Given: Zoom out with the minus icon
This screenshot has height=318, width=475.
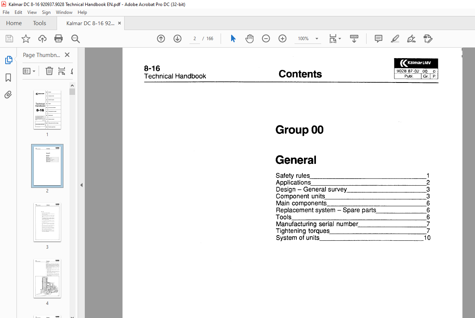Looking at the screenshot, I should pyautogui.click(x=266, y=39).
